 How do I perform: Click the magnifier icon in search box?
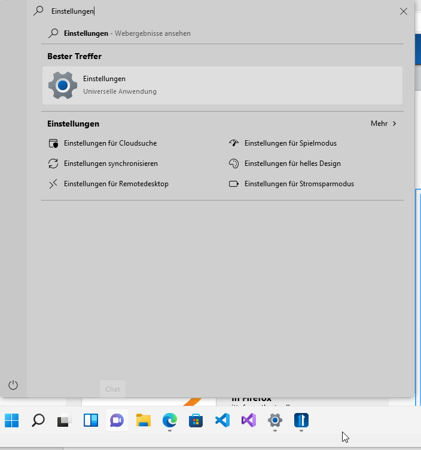[38, 11]
